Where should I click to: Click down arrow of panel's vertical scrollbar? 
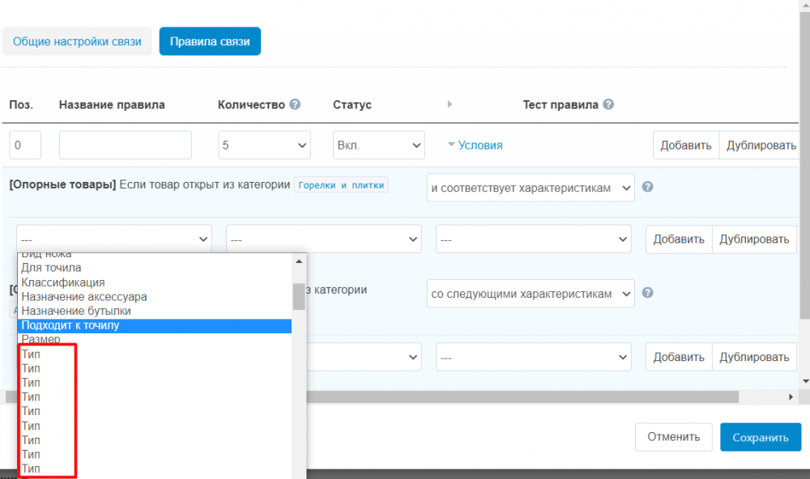[x=804, y=380]
